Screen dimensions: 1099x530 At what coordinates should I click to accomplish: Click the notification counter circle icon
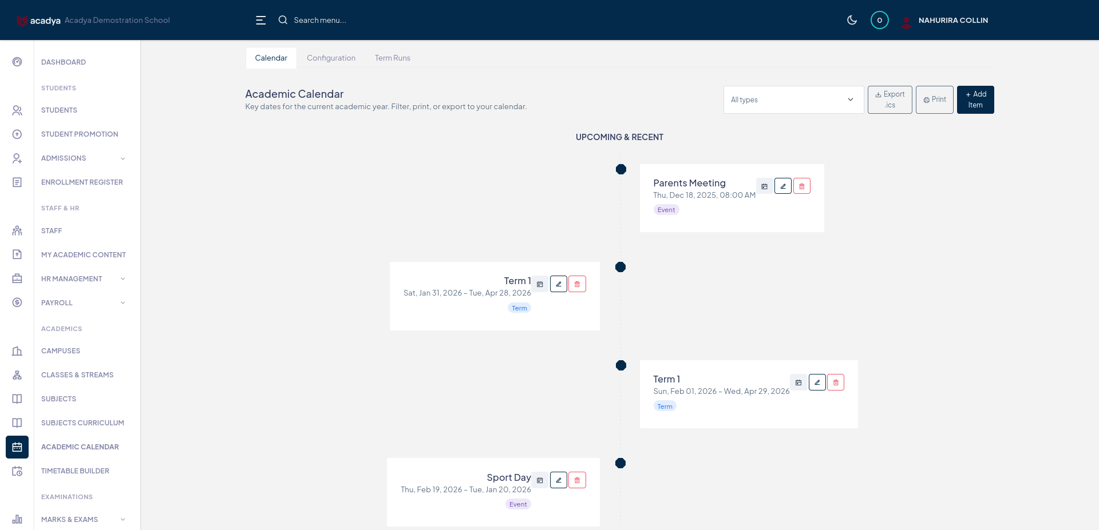point(879,20)
